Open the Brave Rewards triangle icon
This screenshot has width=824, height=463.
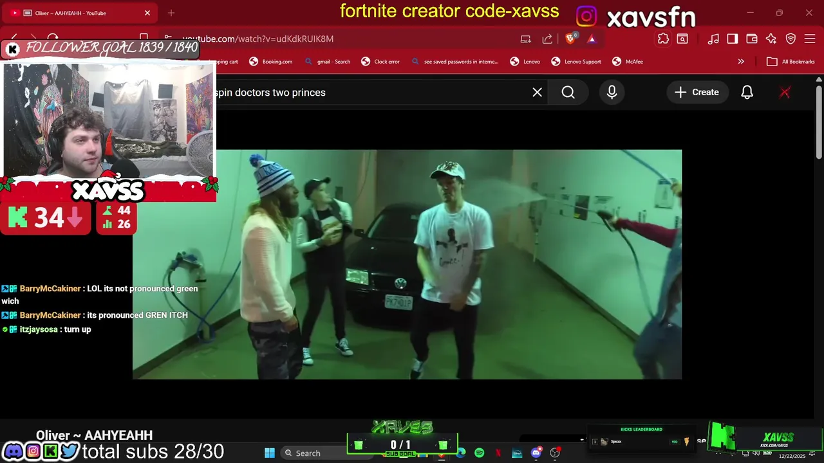pyautogui.click(x=592, y=39)
